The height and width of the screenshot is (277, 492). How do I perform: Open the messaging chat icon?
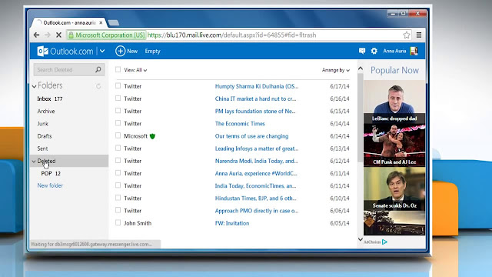coord(362,51)
